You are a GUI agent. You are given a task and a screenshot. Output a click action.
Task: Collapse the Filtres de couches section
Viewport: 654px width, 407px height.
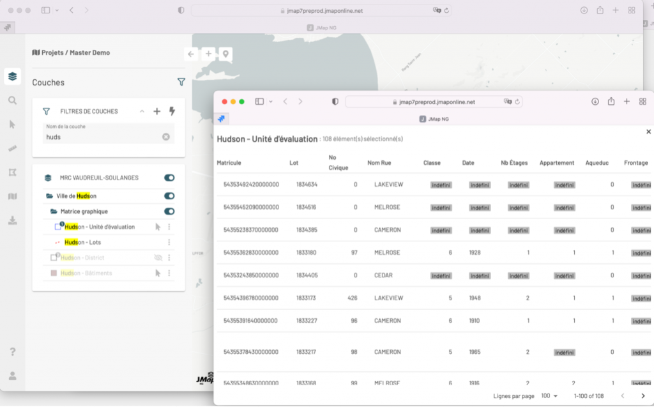[x=142, y=111]
